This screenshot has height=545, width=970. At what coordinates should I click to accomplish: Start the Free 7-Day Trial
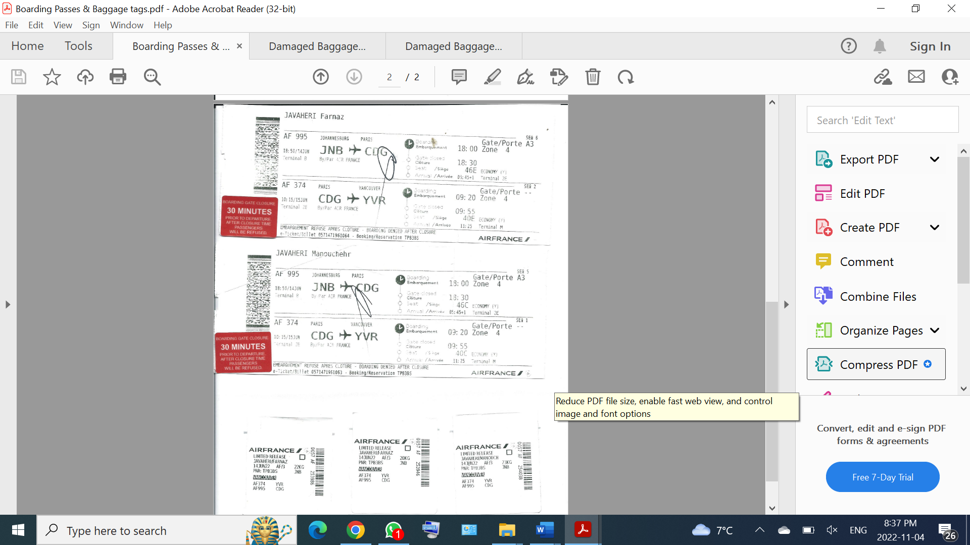tap(882, 476)
